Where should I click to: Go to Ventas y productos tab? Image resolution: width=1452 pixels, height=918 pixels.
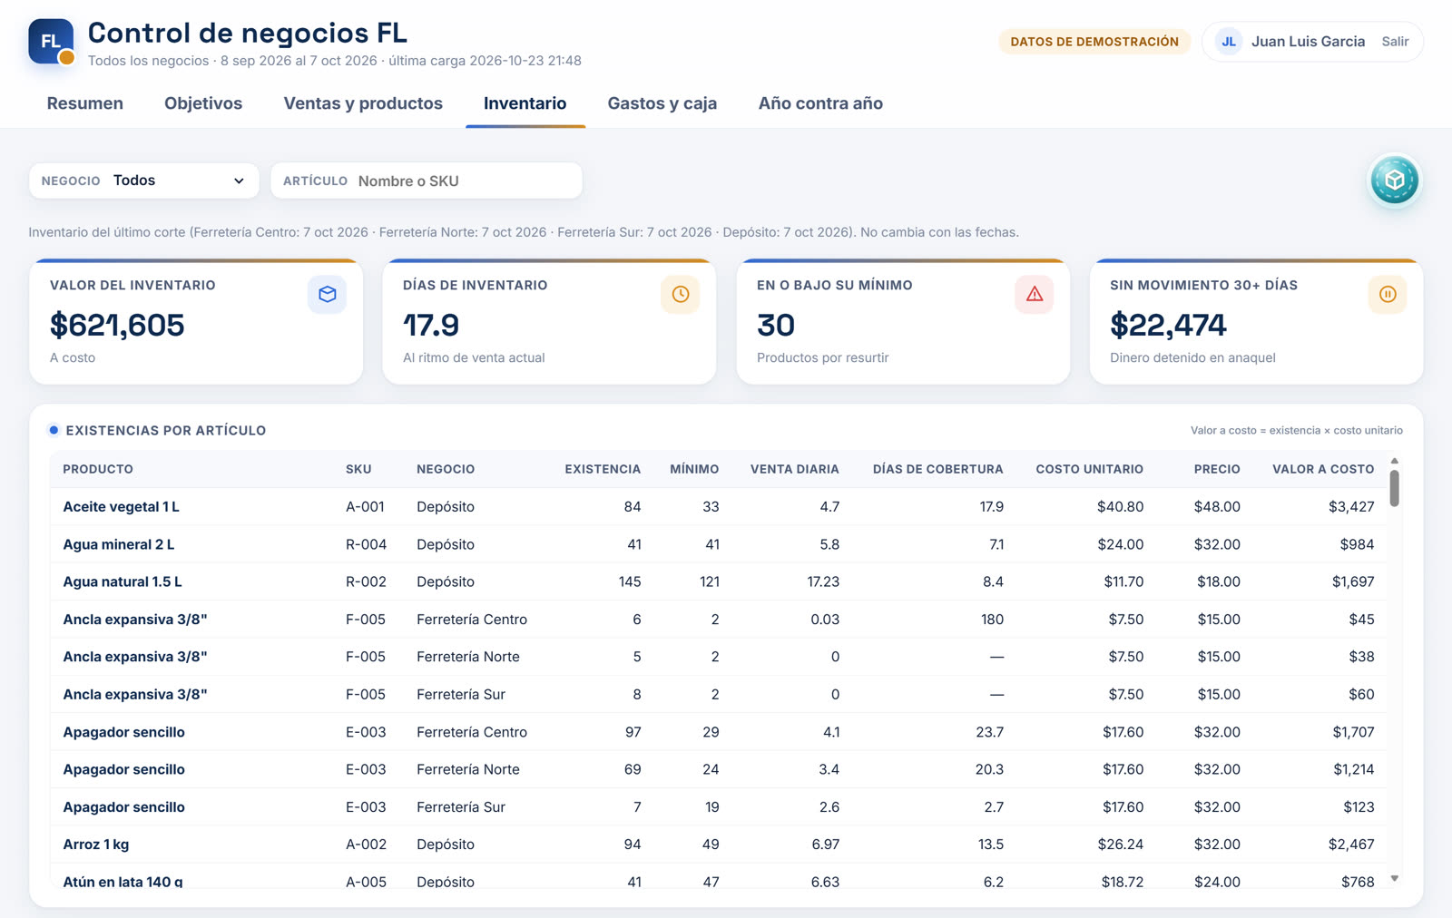coord(363,103)
